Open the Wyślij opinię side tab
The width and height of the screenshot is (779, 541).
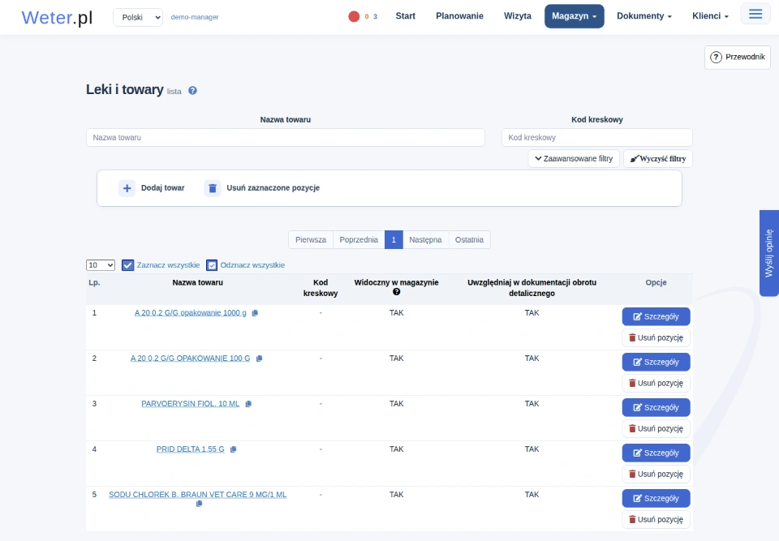click(x=769, y=253)
